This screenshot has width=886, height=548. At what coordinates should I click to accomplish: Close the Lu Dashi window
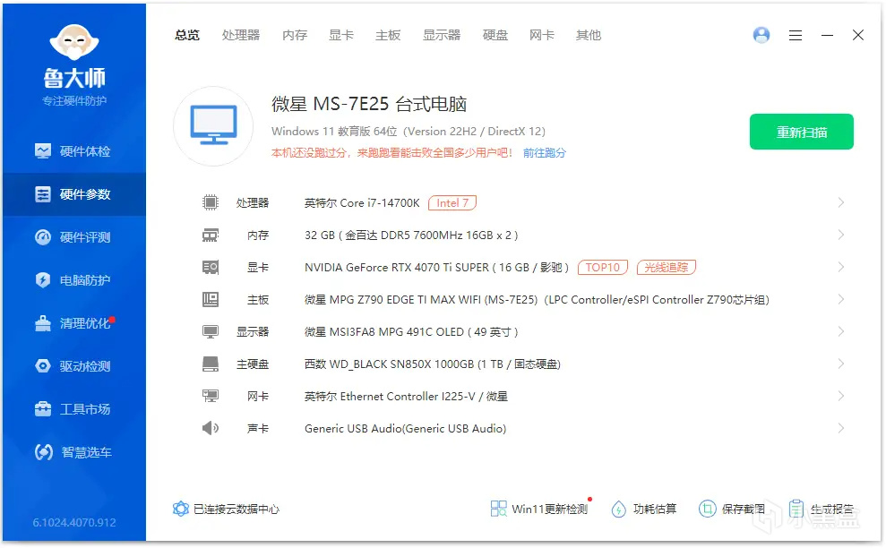click(857, 35)
